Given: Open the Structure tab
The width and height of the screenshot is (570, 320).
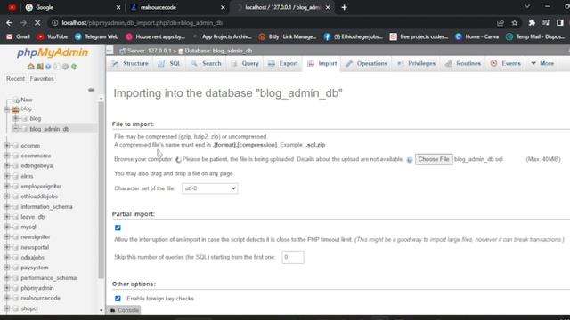Looking at the screenshot, I should tap(131, 63).
